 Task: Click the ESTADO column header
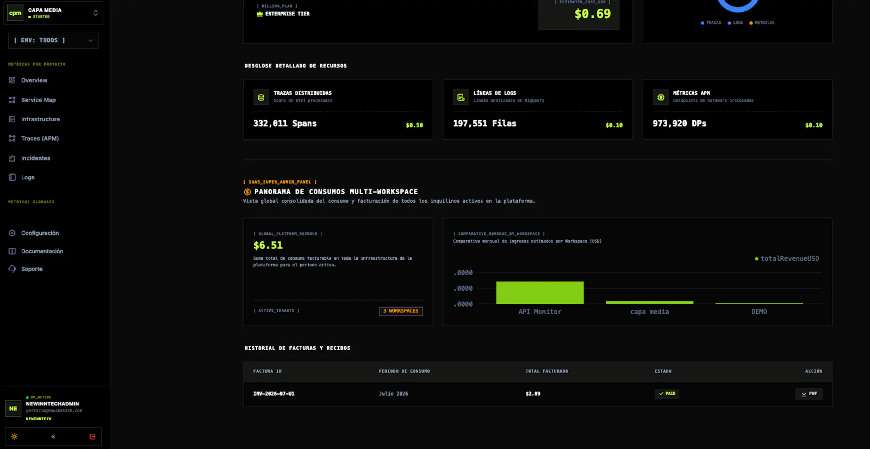click(x=663, y=371)
